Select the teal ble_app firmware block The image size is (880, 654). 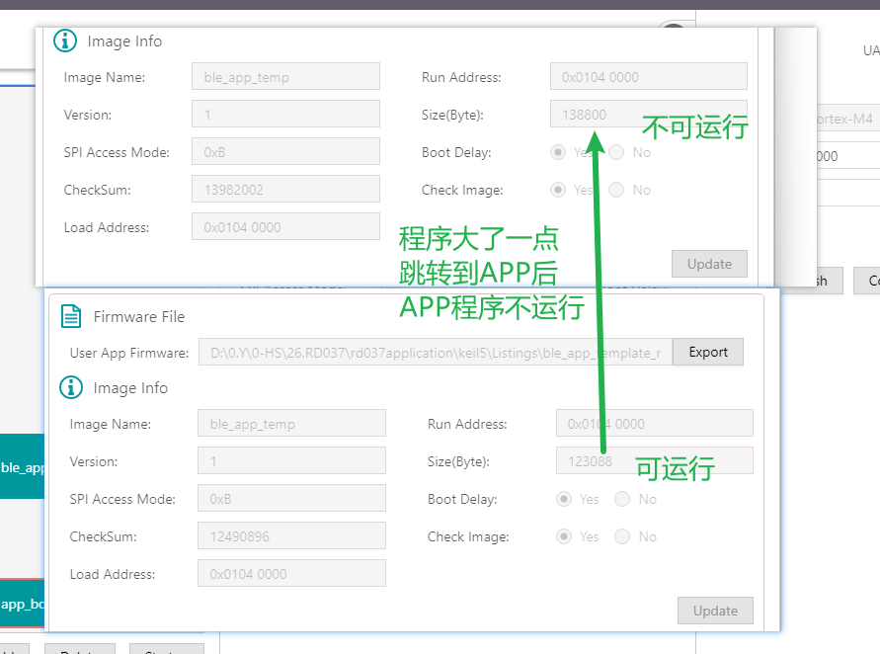pos(23,466)
